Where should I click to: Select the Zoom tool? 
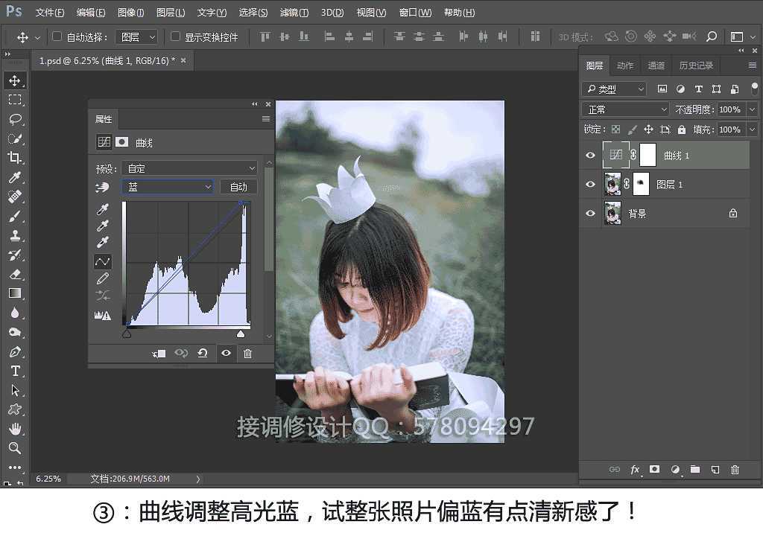point(15,448)
